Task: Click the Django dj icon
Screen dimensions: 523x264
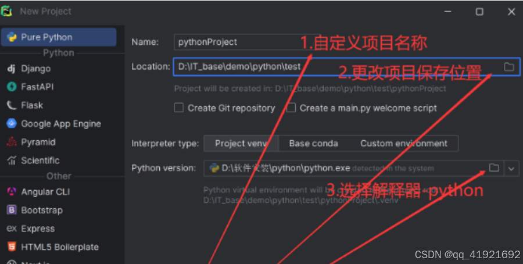Action: pyautogui.click(x=12, y=69)
